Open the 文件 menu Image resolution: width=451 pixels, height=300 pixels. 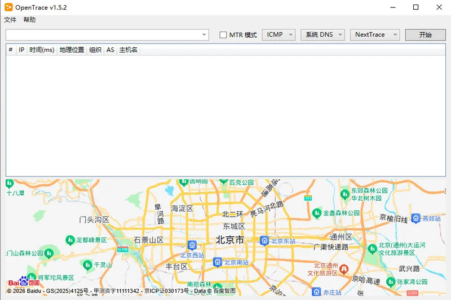(10, 20)
